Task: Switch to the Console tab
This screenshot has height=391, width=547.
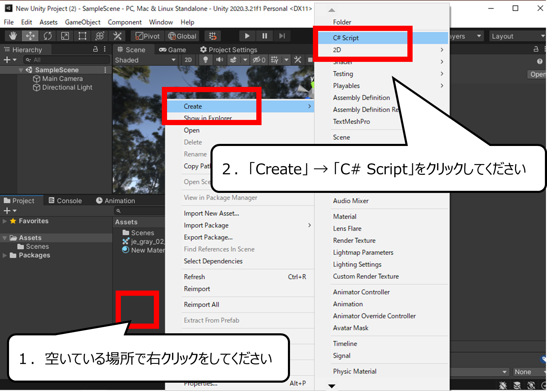Action: tap(65, 201)
